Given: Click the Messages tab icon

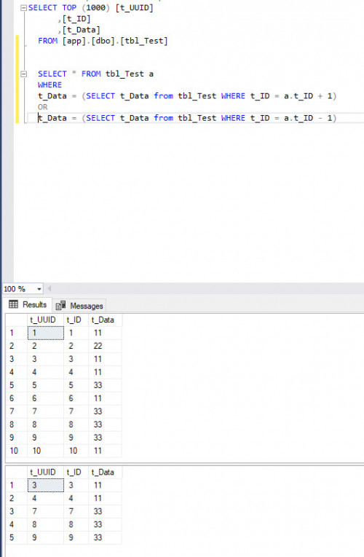Looking at the screenshot, I should [60, 305].
